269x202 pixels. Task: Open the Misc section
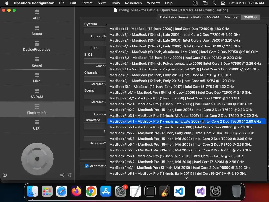(37, 78)
